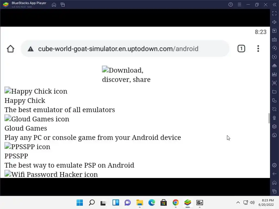Click the volume speaker icon in sidebar
This screenshot has width=279, height=209.
pyautogui.click(x=274, y=22)
